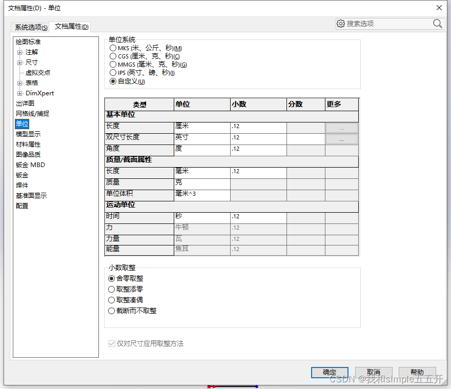Switch to 系统选项 tab
Viewport: 451px width, 389px height.
[31, 27]
